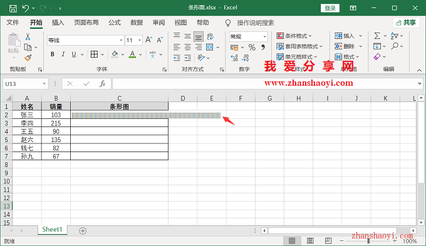This screenshot has height=246, width=426.
Task: Decrease font size with small A icon
Action: (160, 40)
